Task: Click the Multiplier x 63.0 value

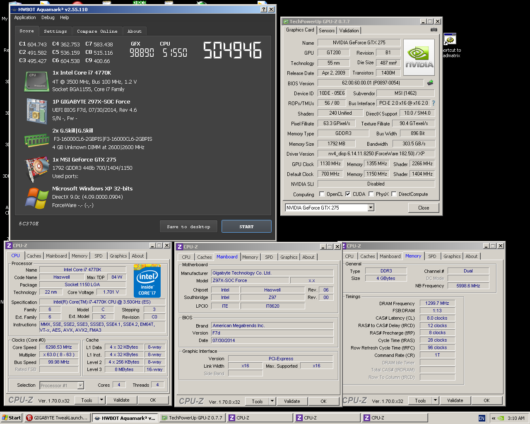Action: click(x=59, y=354)
